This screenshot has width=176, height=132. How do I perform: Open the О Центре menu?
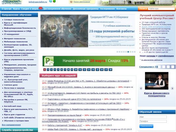[7, 9]
